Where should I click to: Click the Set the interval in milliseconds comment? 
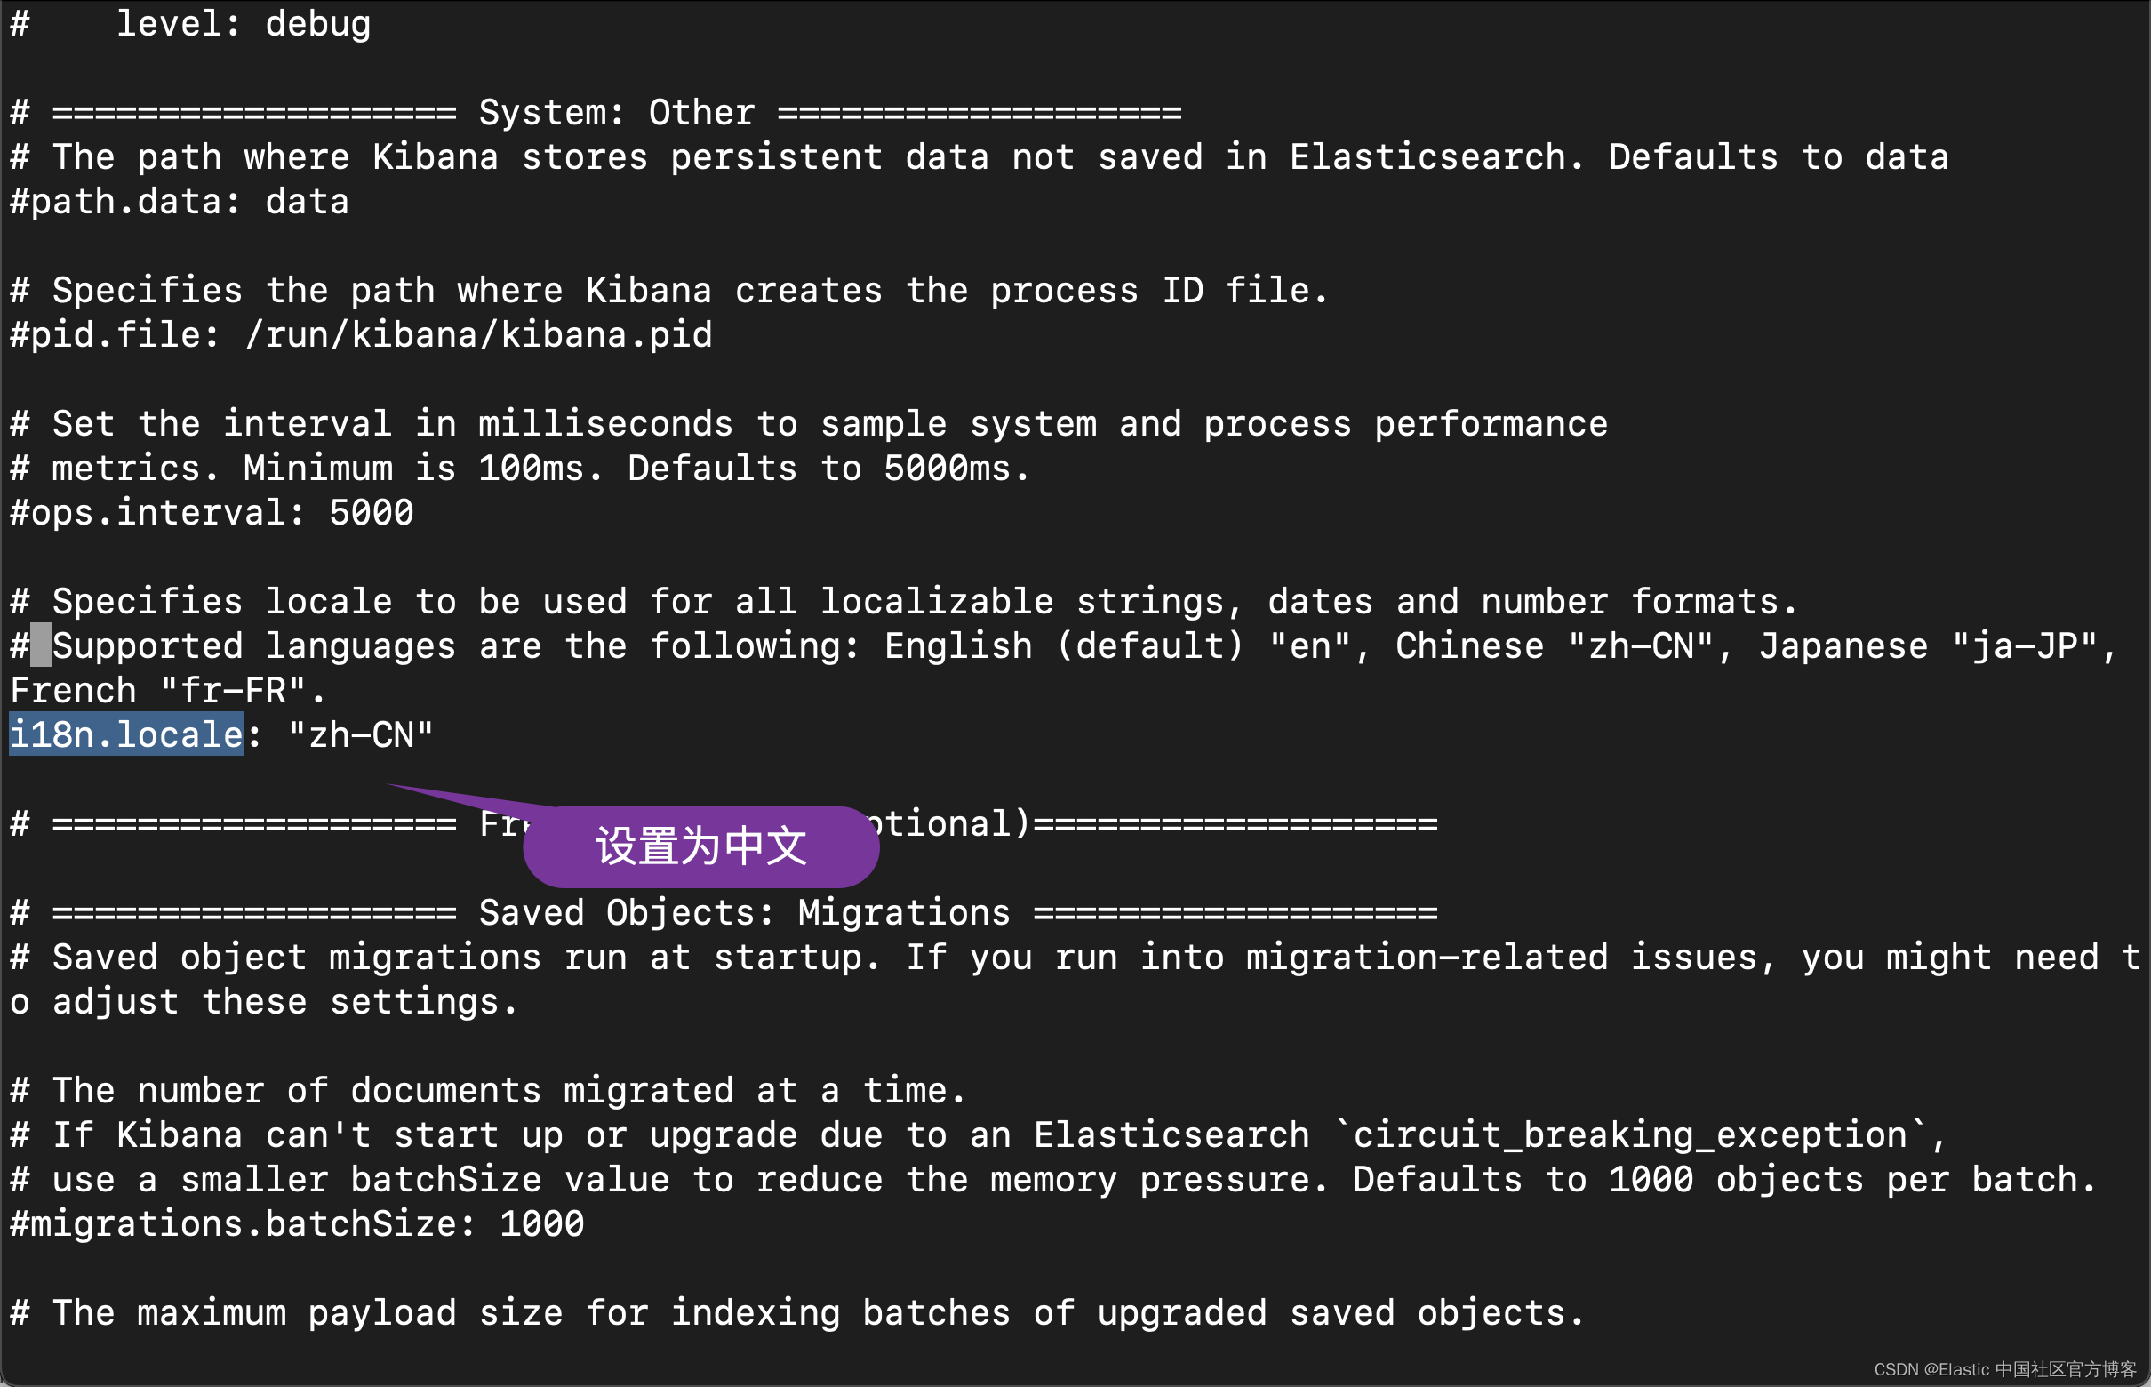[x=809, y=424]
